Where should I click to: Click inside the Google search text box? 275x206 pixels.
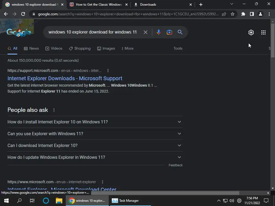click(92, 32)
